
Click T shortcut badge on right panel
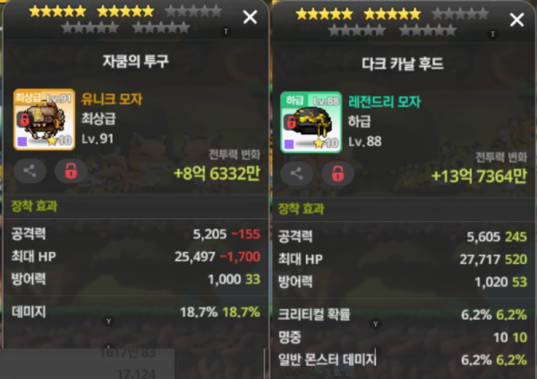[492, 34]
